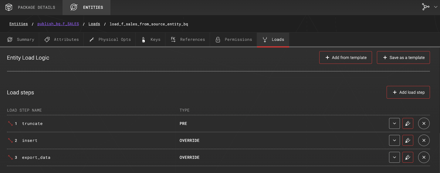Click the Add load step button
This screenshot has width=440, height=173.
click(408, 92)
